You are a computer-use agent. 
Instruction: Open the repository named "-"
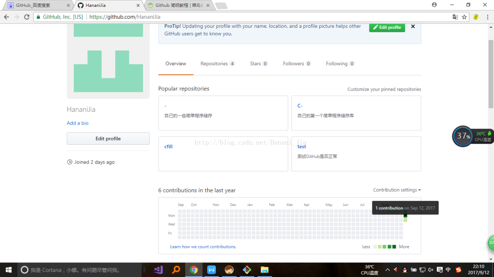[166, 106]
